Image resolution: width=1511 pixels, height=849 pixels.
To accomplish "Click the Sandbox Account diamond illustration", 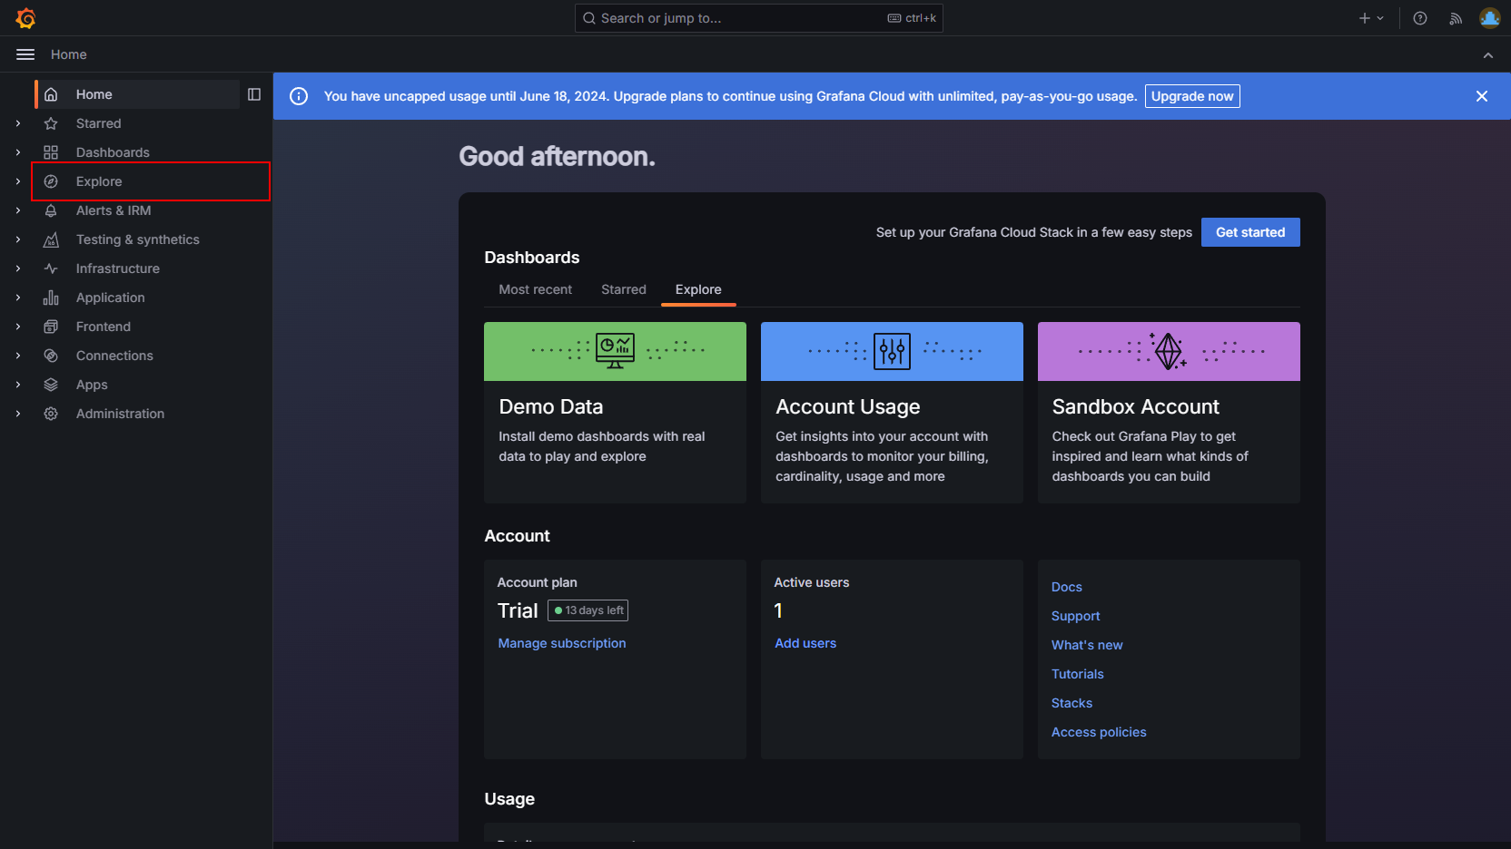I will click(x=1169, y=351).
